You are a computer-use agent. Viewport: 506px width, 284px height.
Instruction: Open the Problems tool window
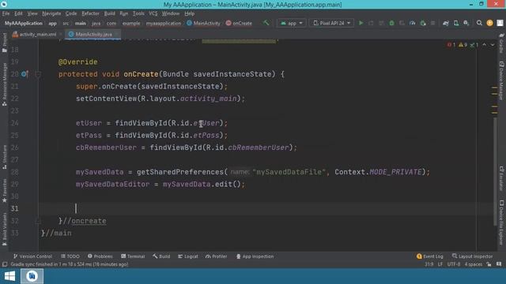[100, 256]
